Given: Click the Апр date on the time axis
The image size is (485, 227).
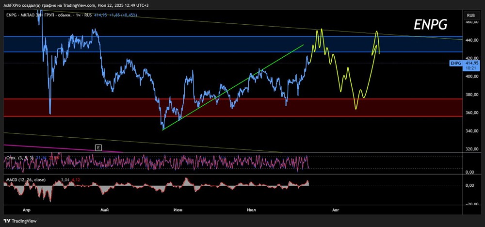Looking at the screenshot, I should [26, 210].
